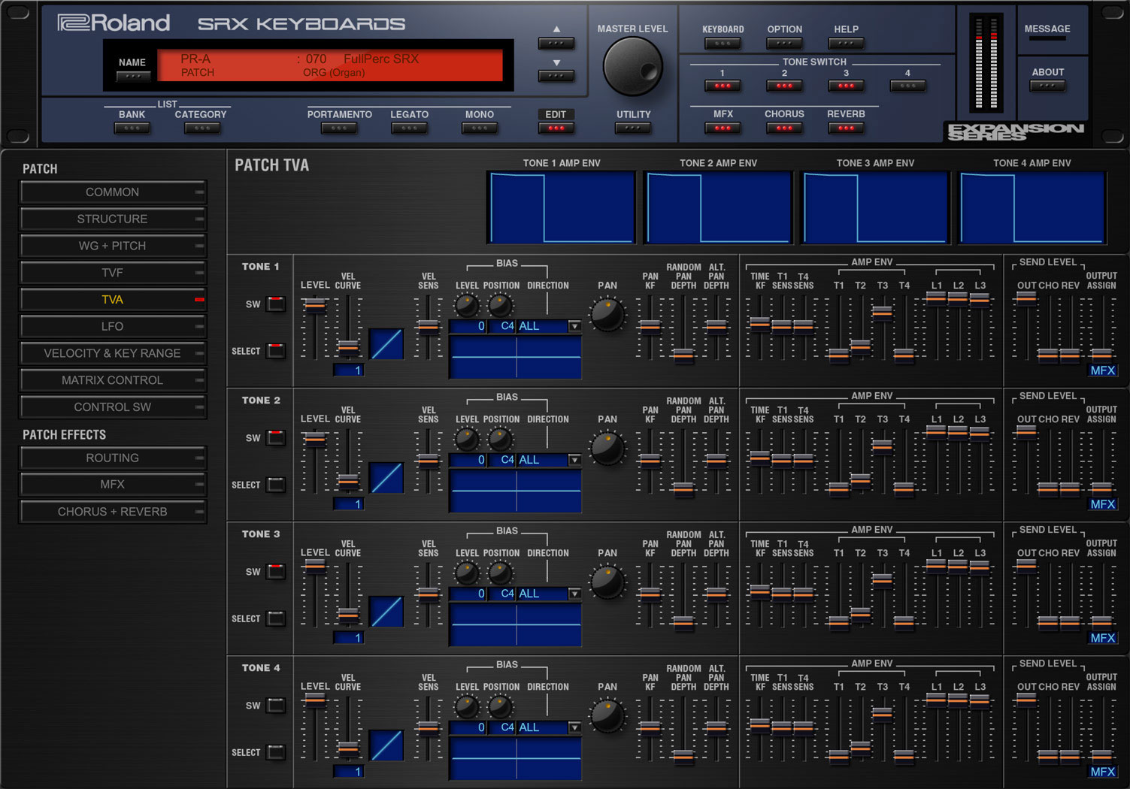Viewport: 1130px width, 789px height.
Task: Click the Keyboard button
Action: point(723,44)
